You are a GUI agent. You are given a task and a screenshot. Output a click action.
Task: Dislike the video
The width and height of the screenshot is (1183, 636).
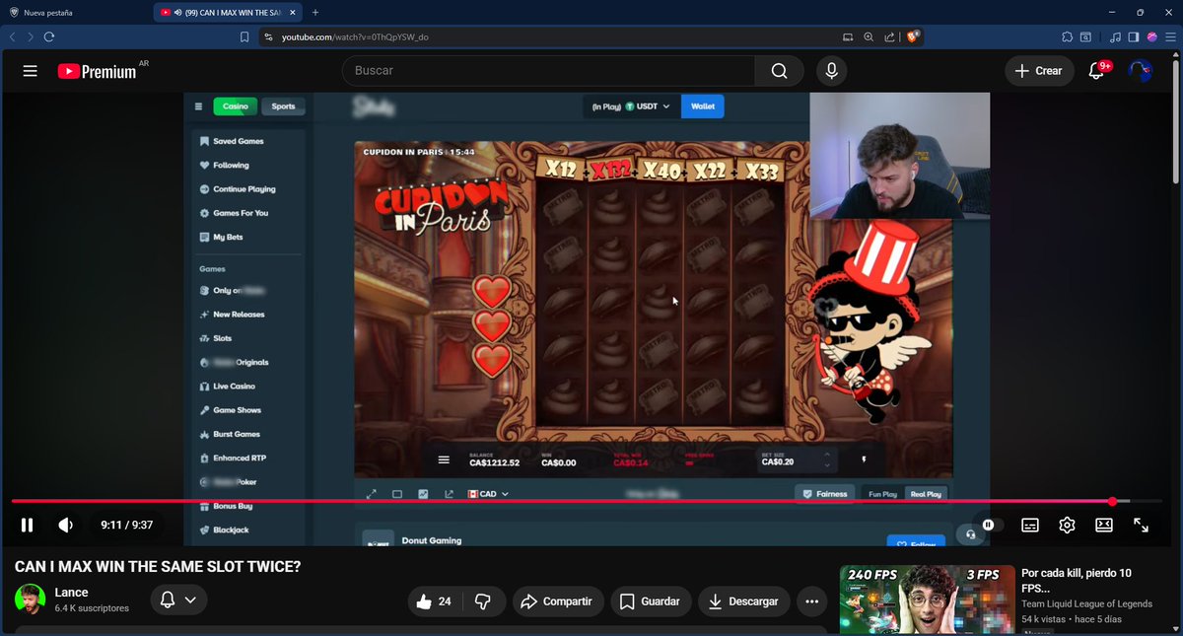tap(484, 601)
